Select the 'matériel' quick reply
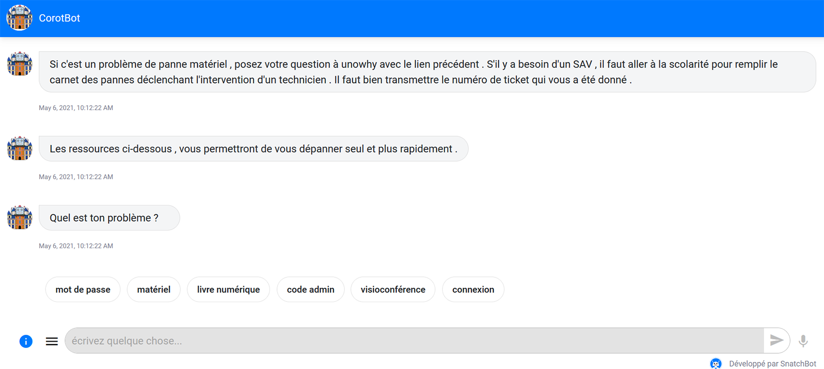Image resolution: width=824 pixels, height=369 pixels. [154, 290]
